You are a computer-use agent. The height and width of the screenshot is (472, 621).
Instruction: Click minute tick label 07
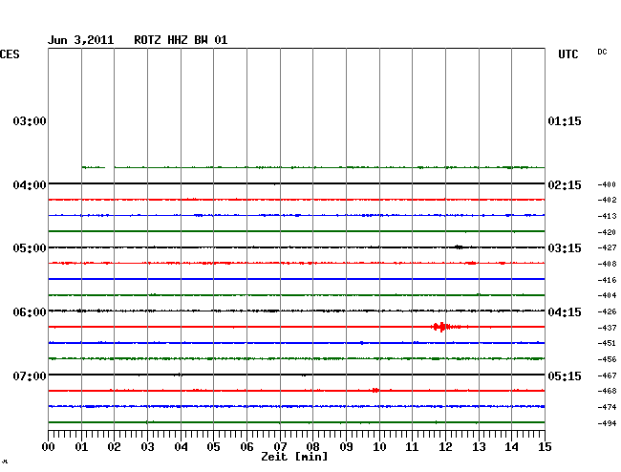(x=280, y=447)
